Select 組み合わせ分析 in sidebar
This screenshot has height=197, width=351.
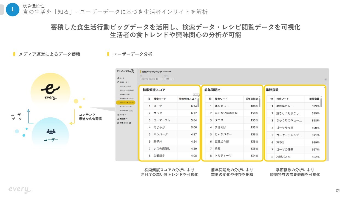pos(125,94)
